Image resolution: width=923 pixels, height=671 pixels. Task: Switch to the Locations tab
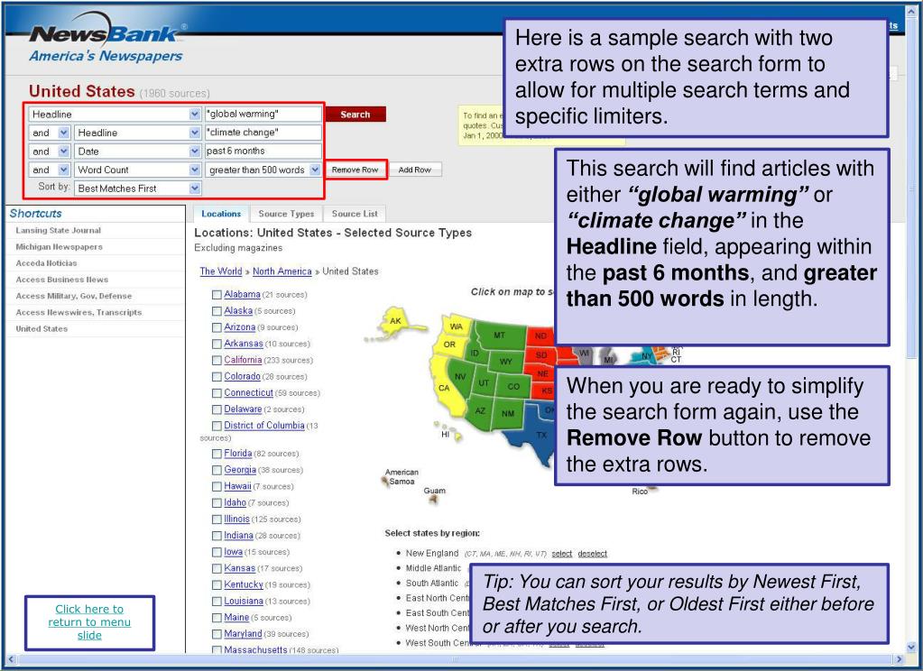tap(221, 214)
